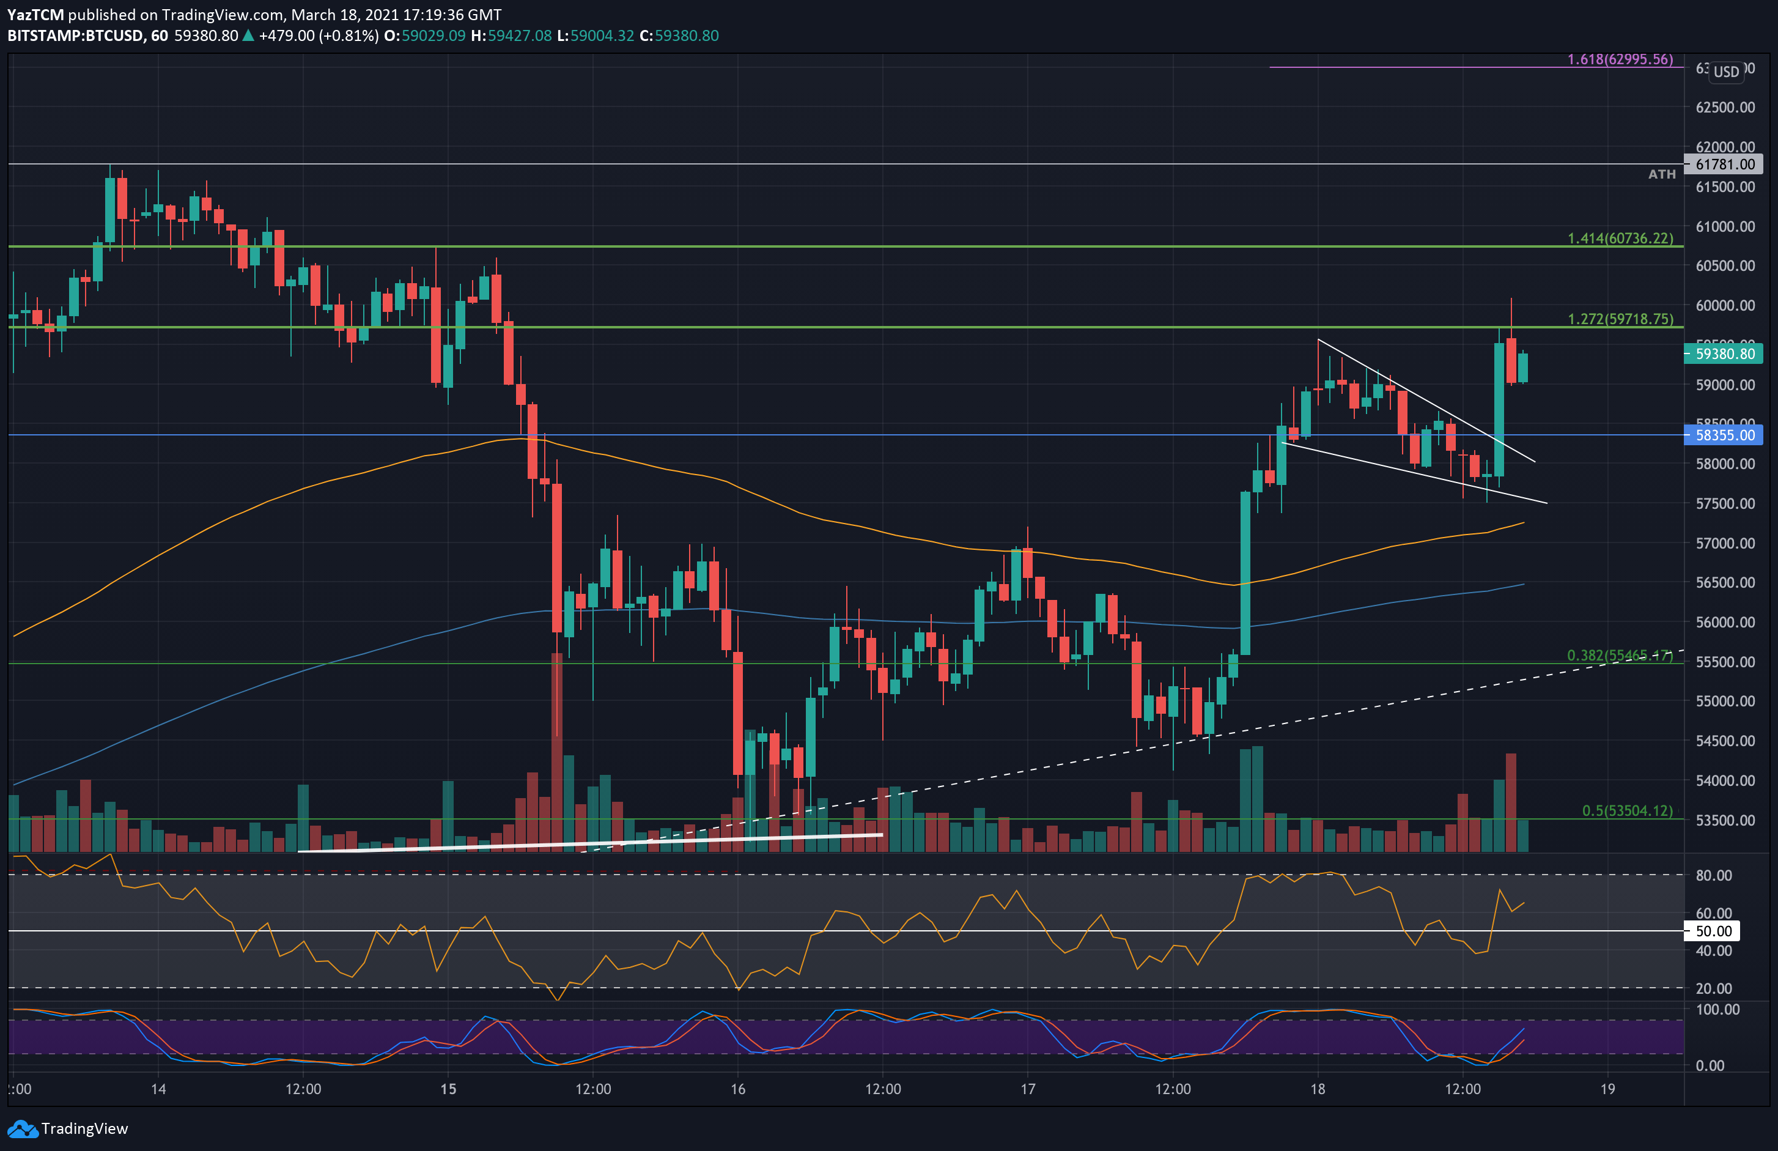Click the +479.00 (+0.81%) change value
Screen dimensions: 1778x1151
[319, 36]
